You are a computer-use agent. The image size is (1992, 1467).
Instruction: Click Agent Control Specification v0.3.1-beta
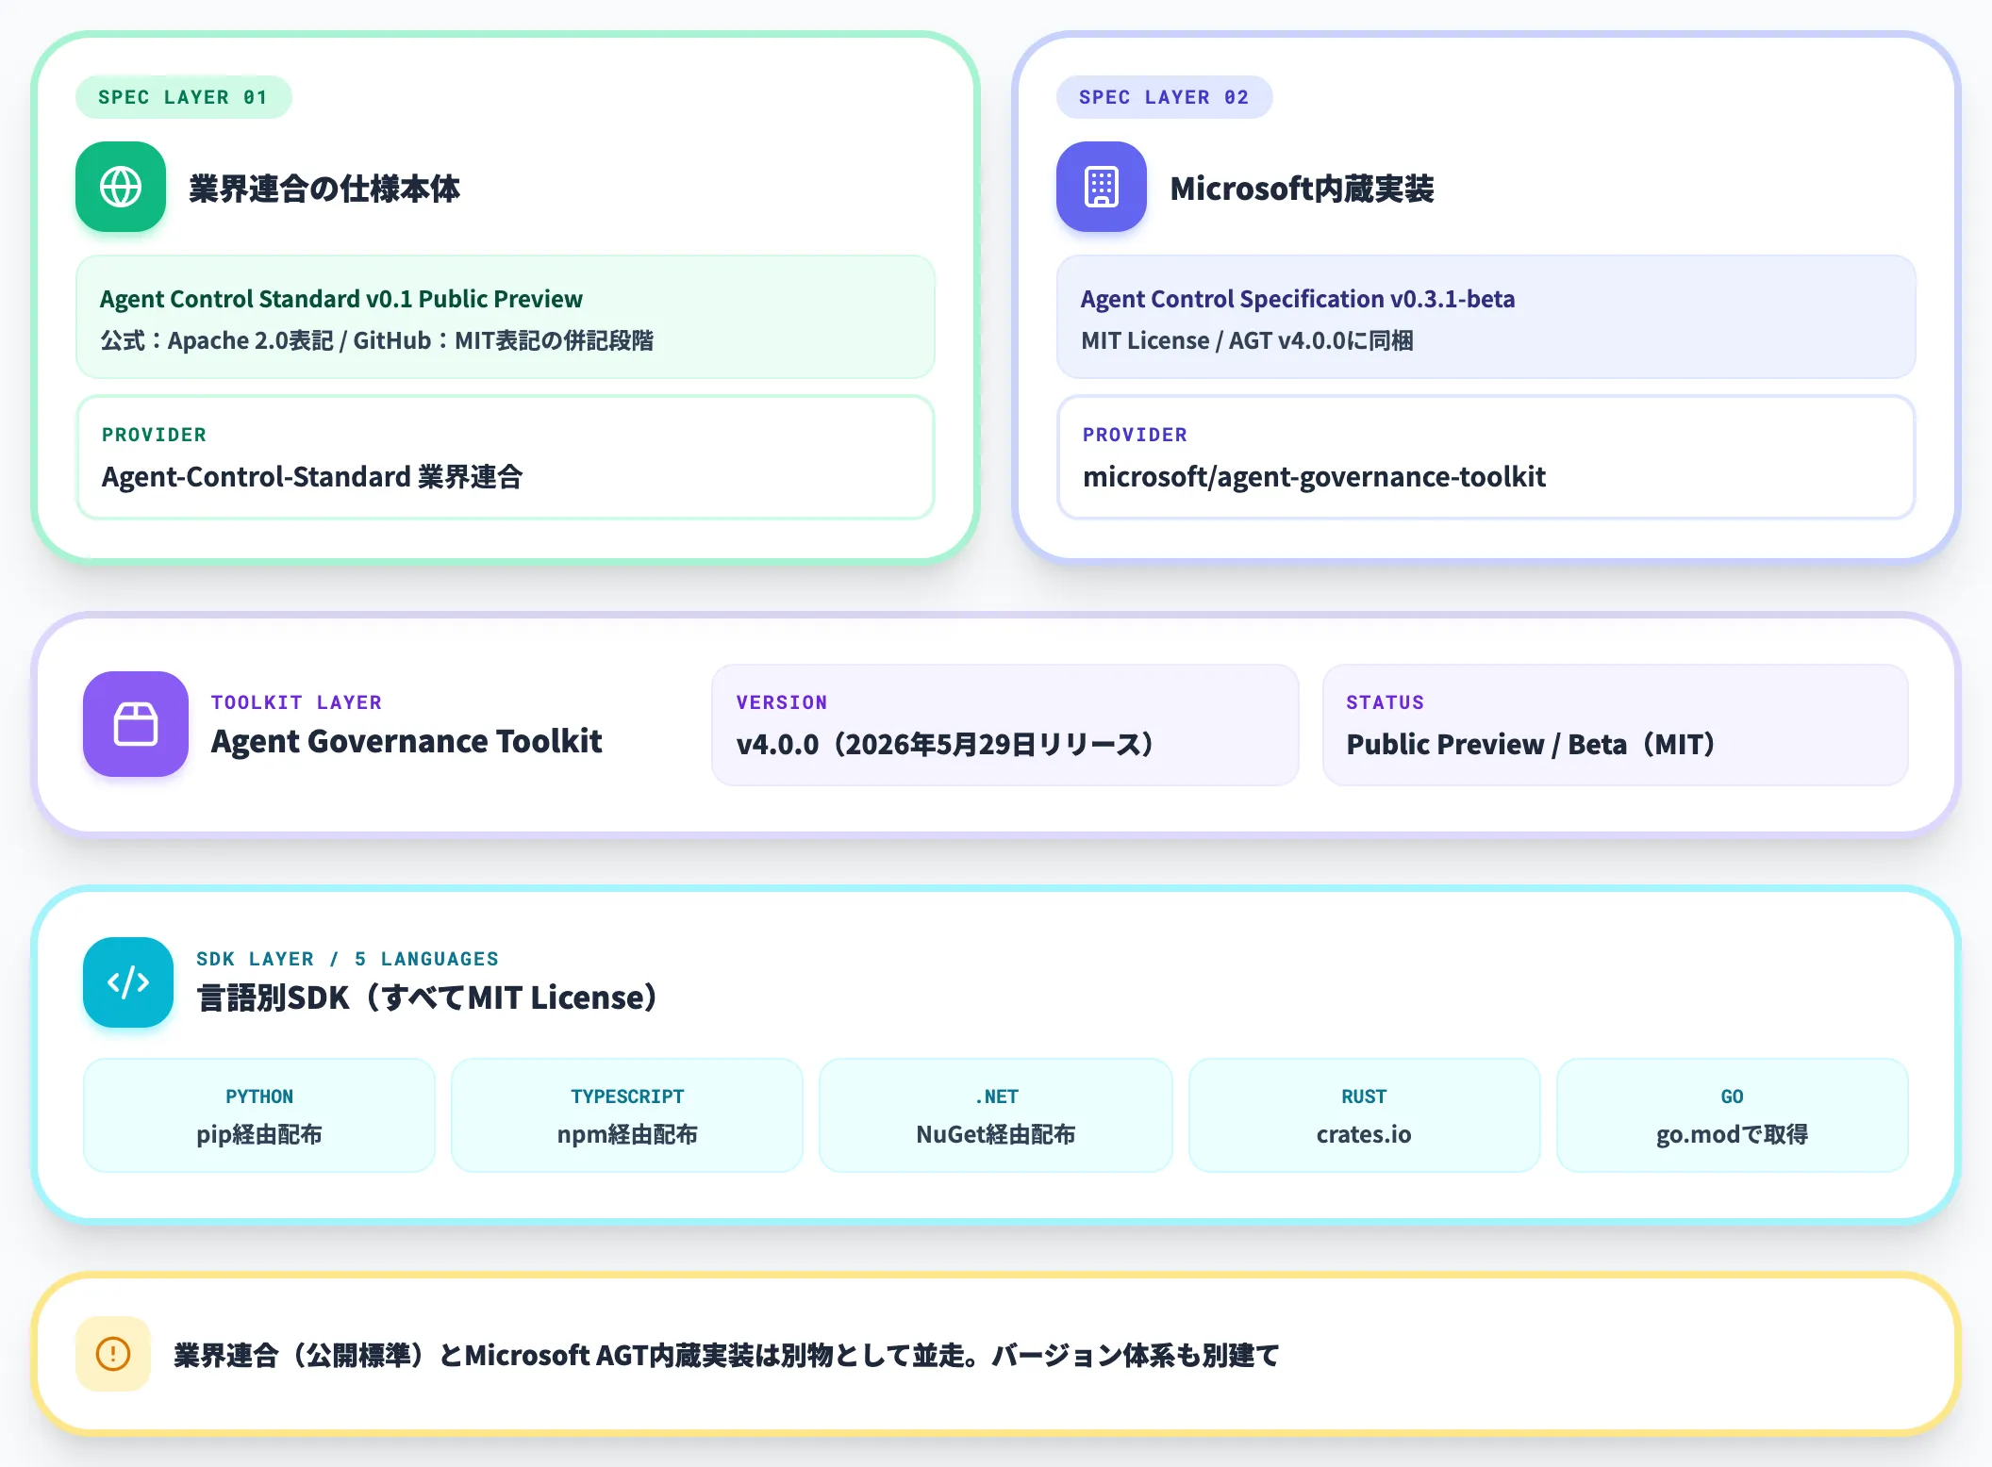coord(1298,299)
